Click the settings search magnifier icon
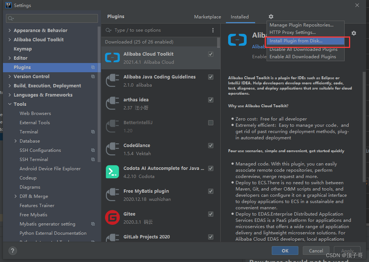 click(11, 18)
